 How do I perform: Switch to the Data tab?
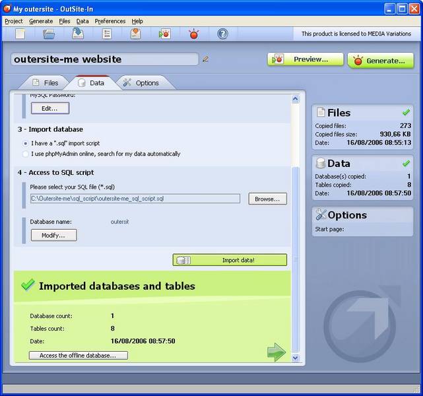(x=92, y=82)
